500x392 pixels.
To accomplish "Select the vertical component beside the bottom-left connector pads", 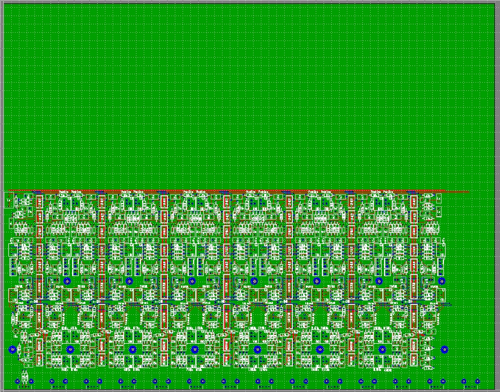I will [24, 375].
